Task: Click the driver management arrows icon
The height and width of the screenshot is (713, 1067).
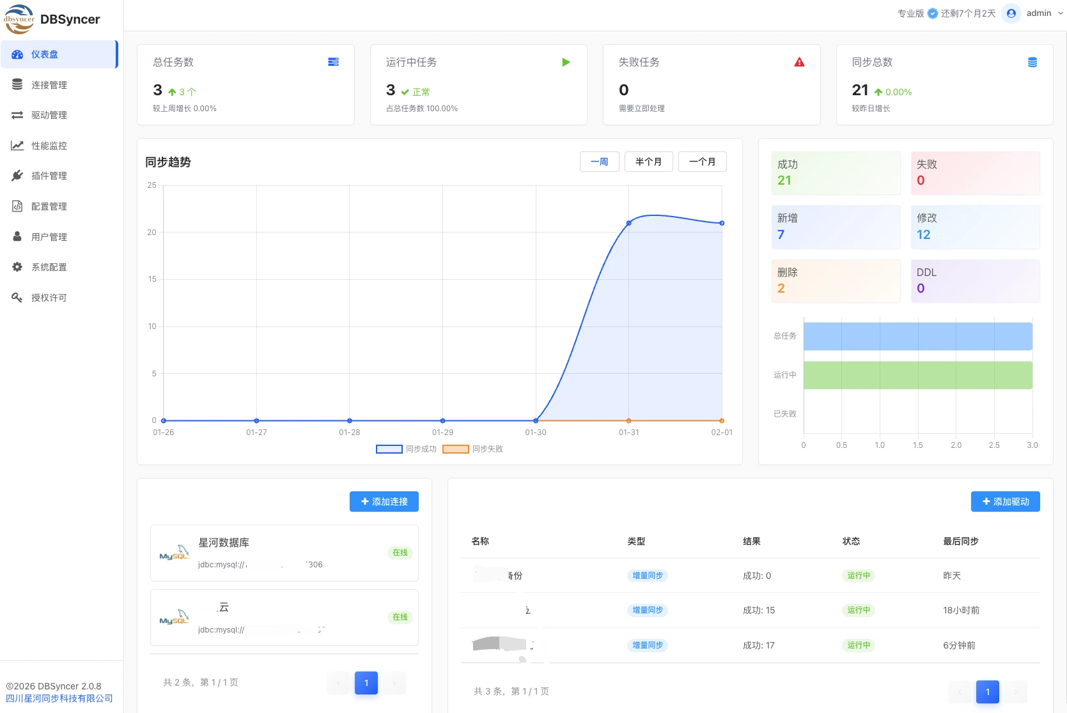Action: (17, 115)
